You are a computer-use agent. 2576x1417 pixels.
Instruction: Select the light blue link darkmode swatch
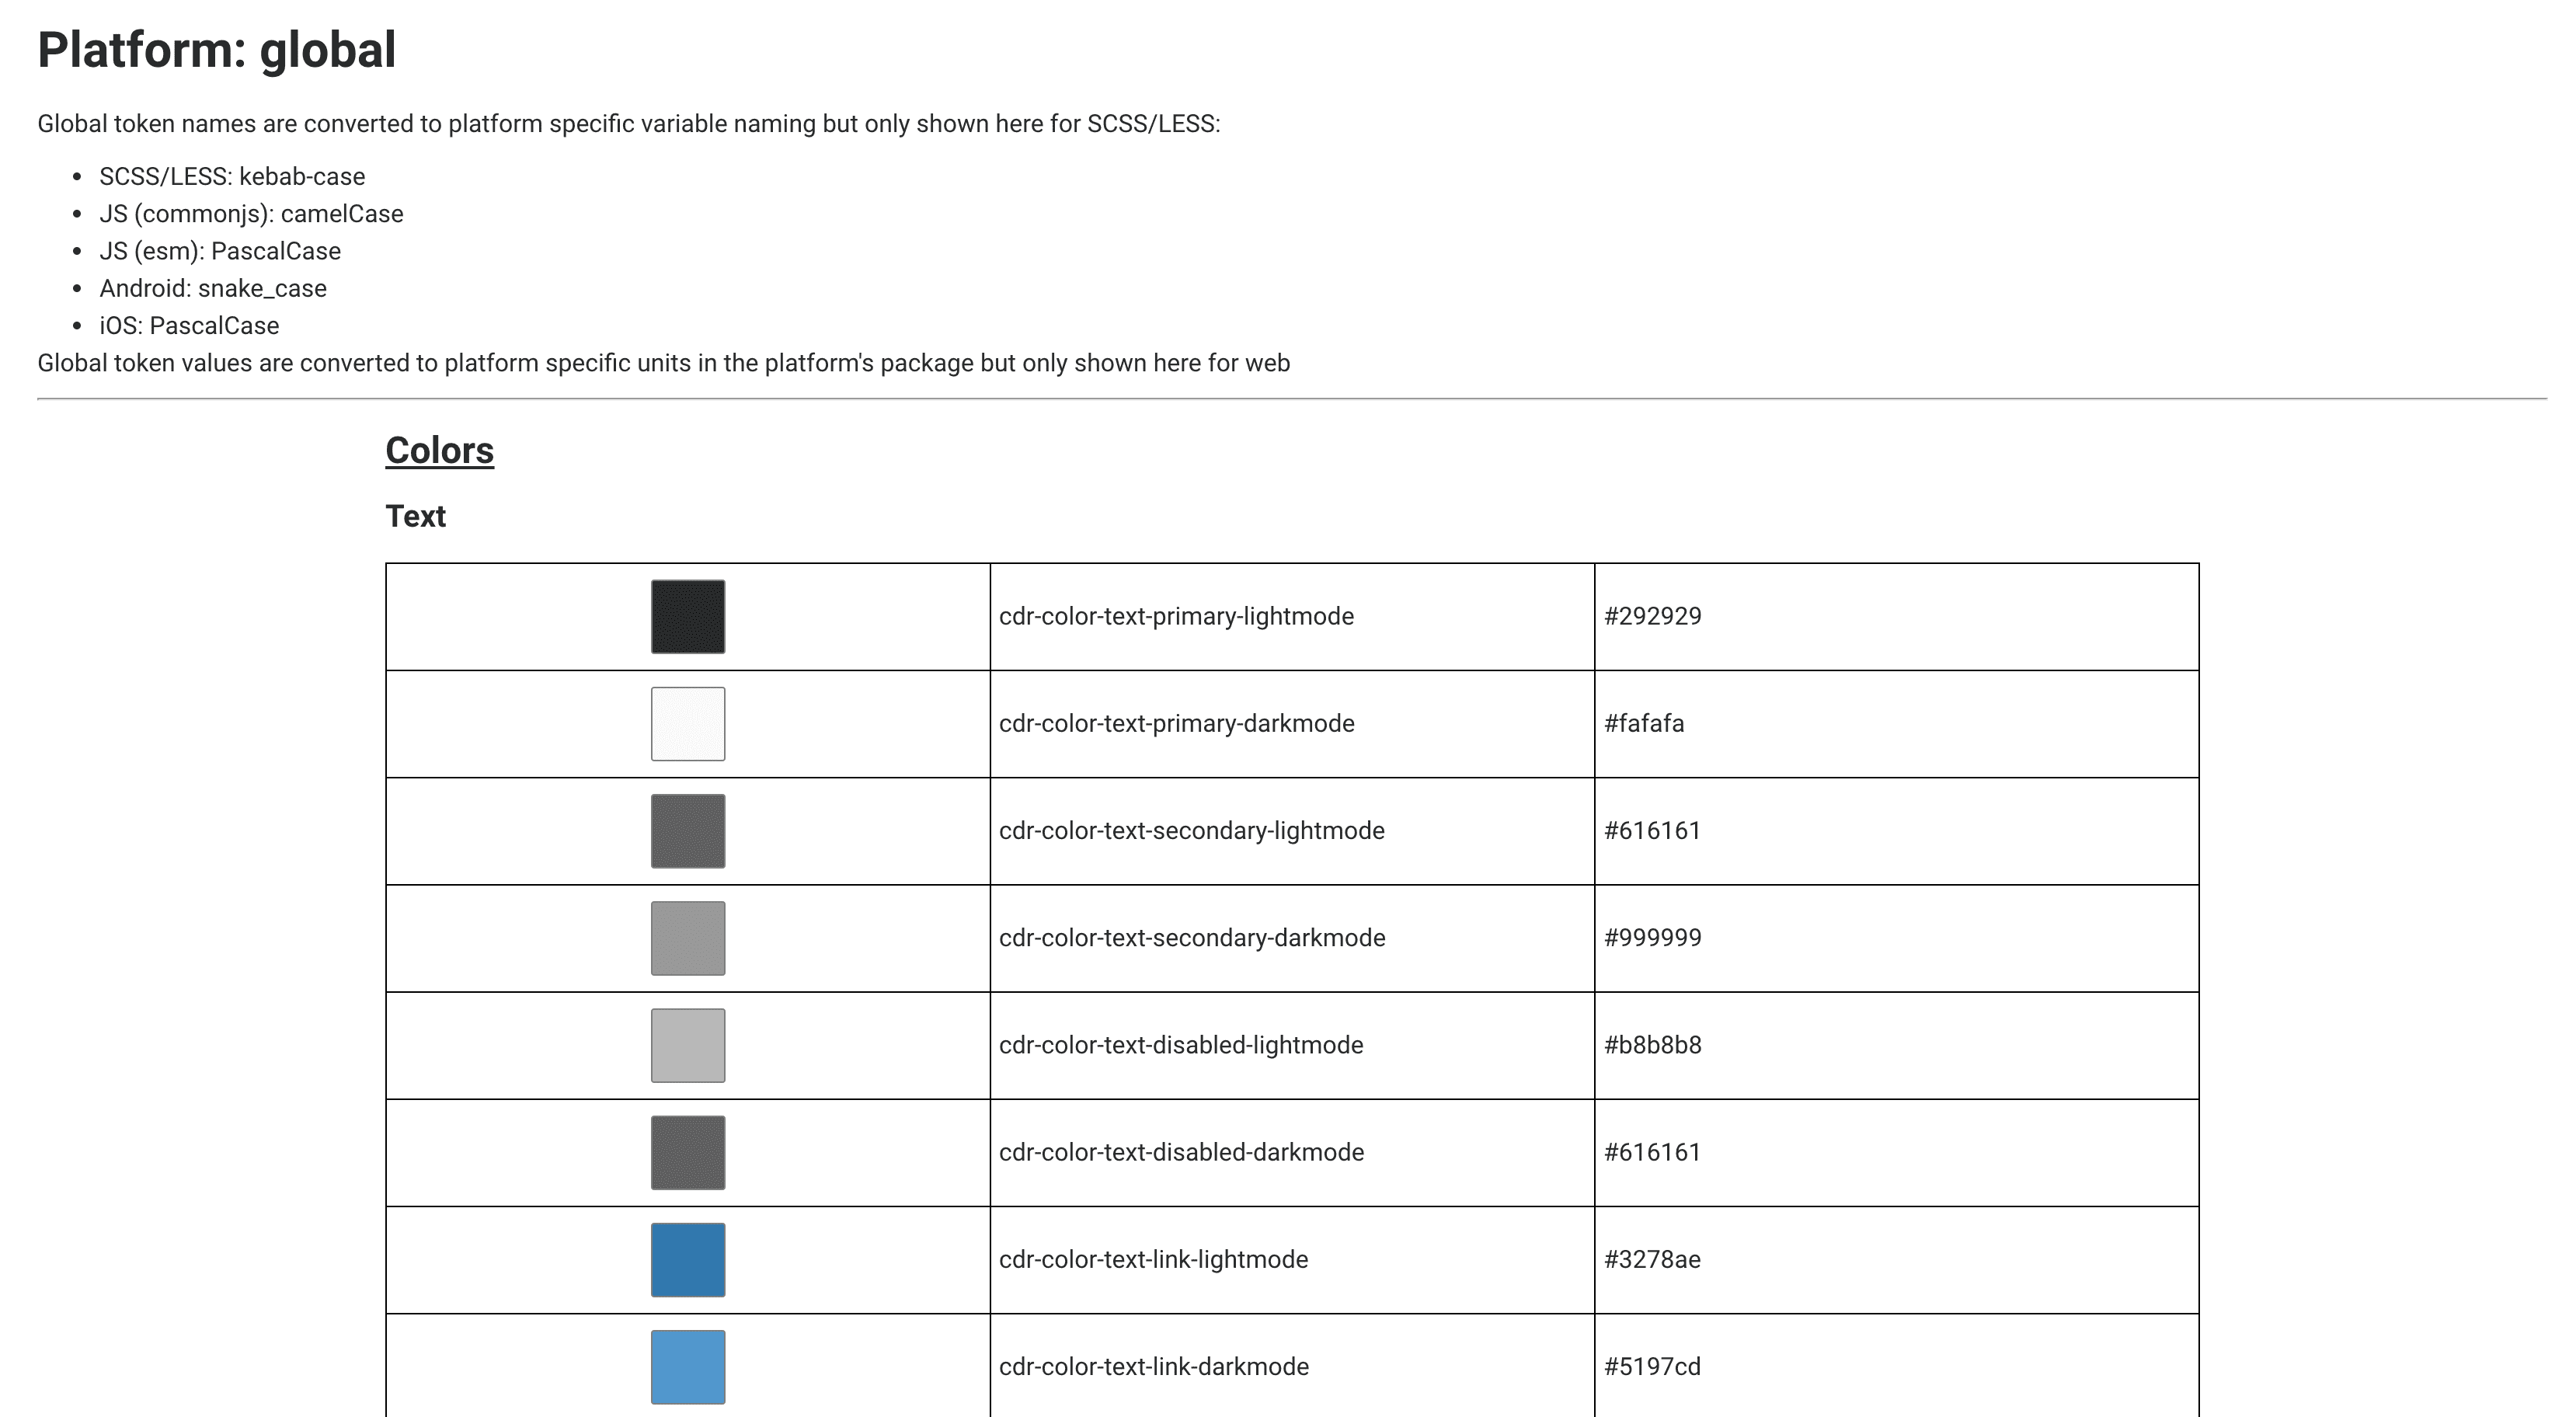point(688,1366)
